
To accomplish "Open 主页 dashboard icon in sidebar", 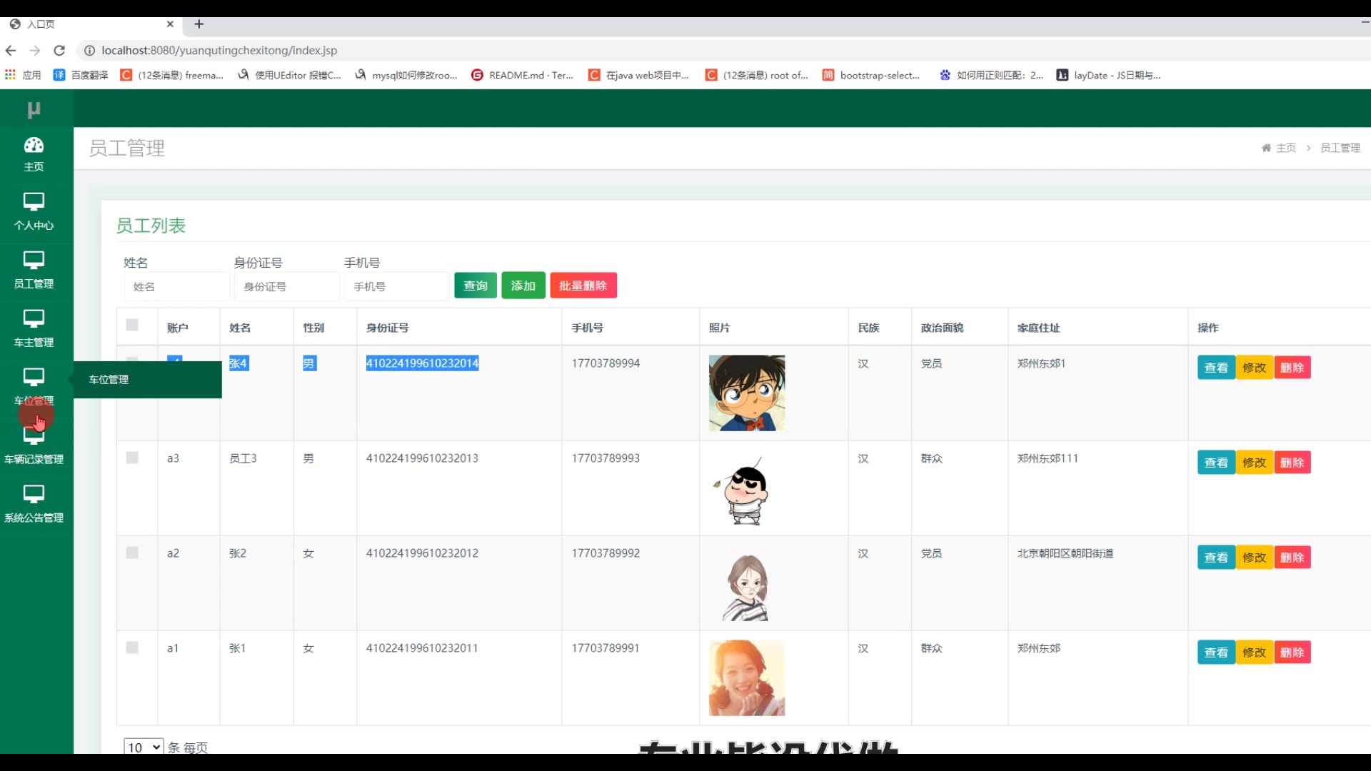I will [34, 146].
